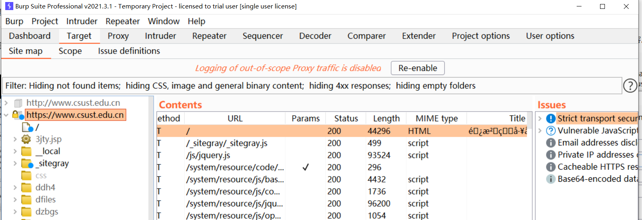Click the Email addresses disclosed info icon
Viewport: 642px width, 220px height.
(550, 143)
